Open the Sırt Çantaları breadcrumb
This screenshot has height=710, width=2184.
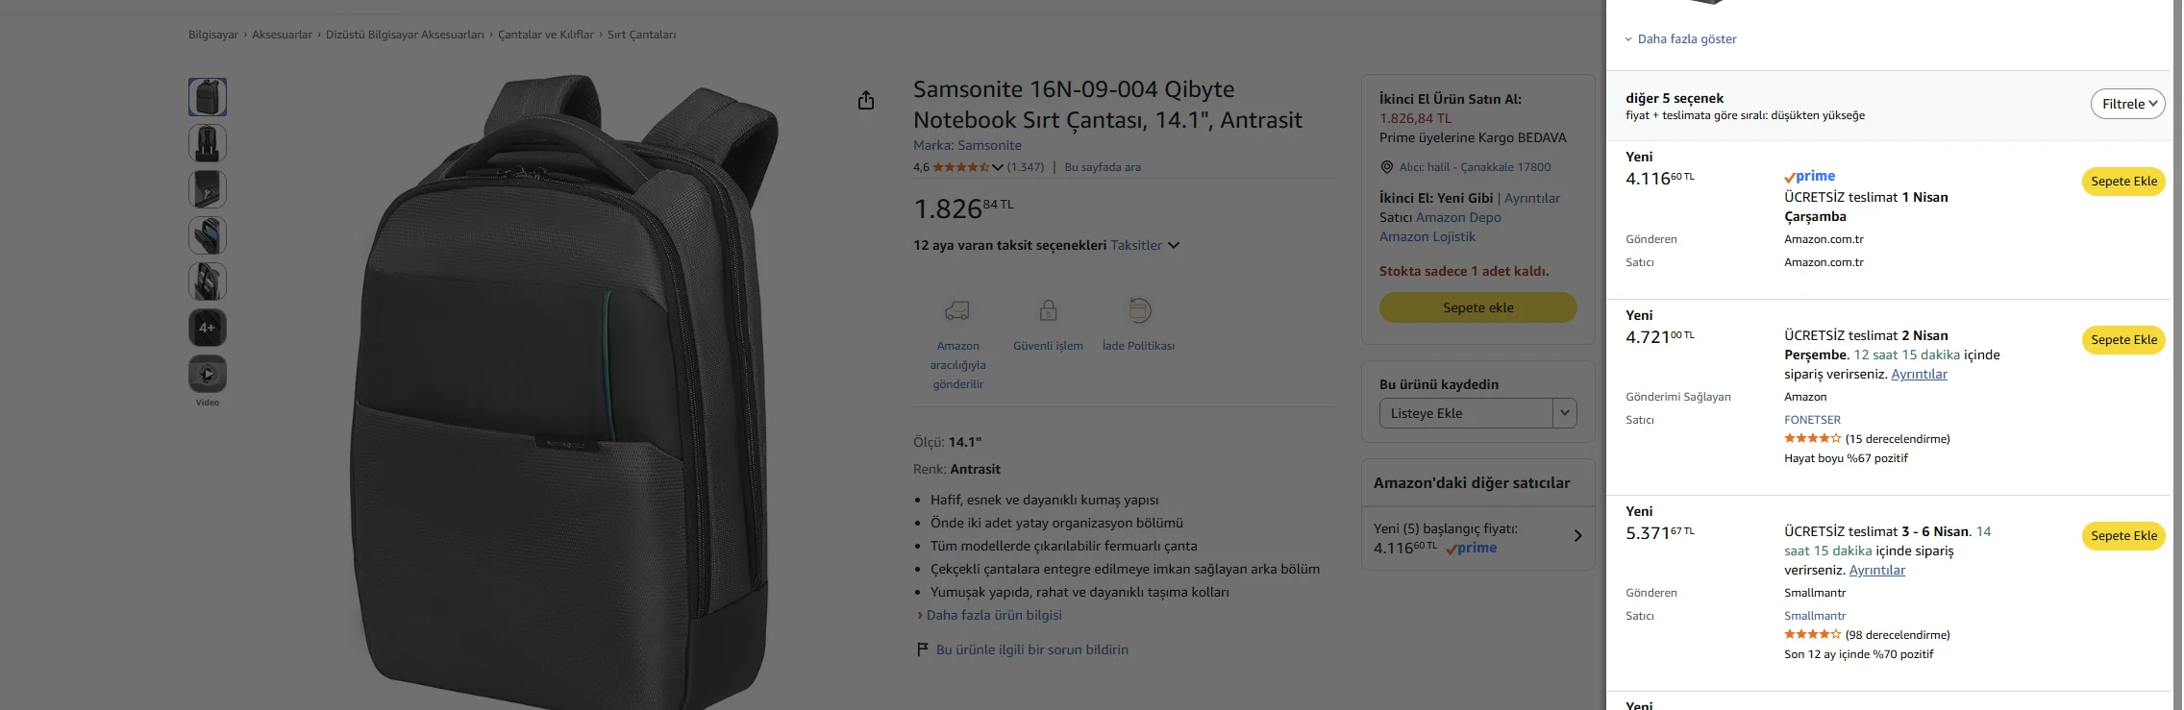(x=641, y=35)
